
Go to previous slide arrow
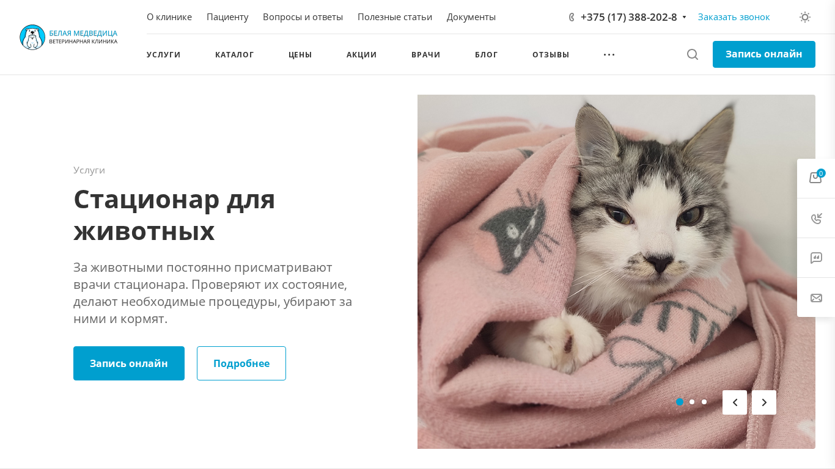[735, 402]
